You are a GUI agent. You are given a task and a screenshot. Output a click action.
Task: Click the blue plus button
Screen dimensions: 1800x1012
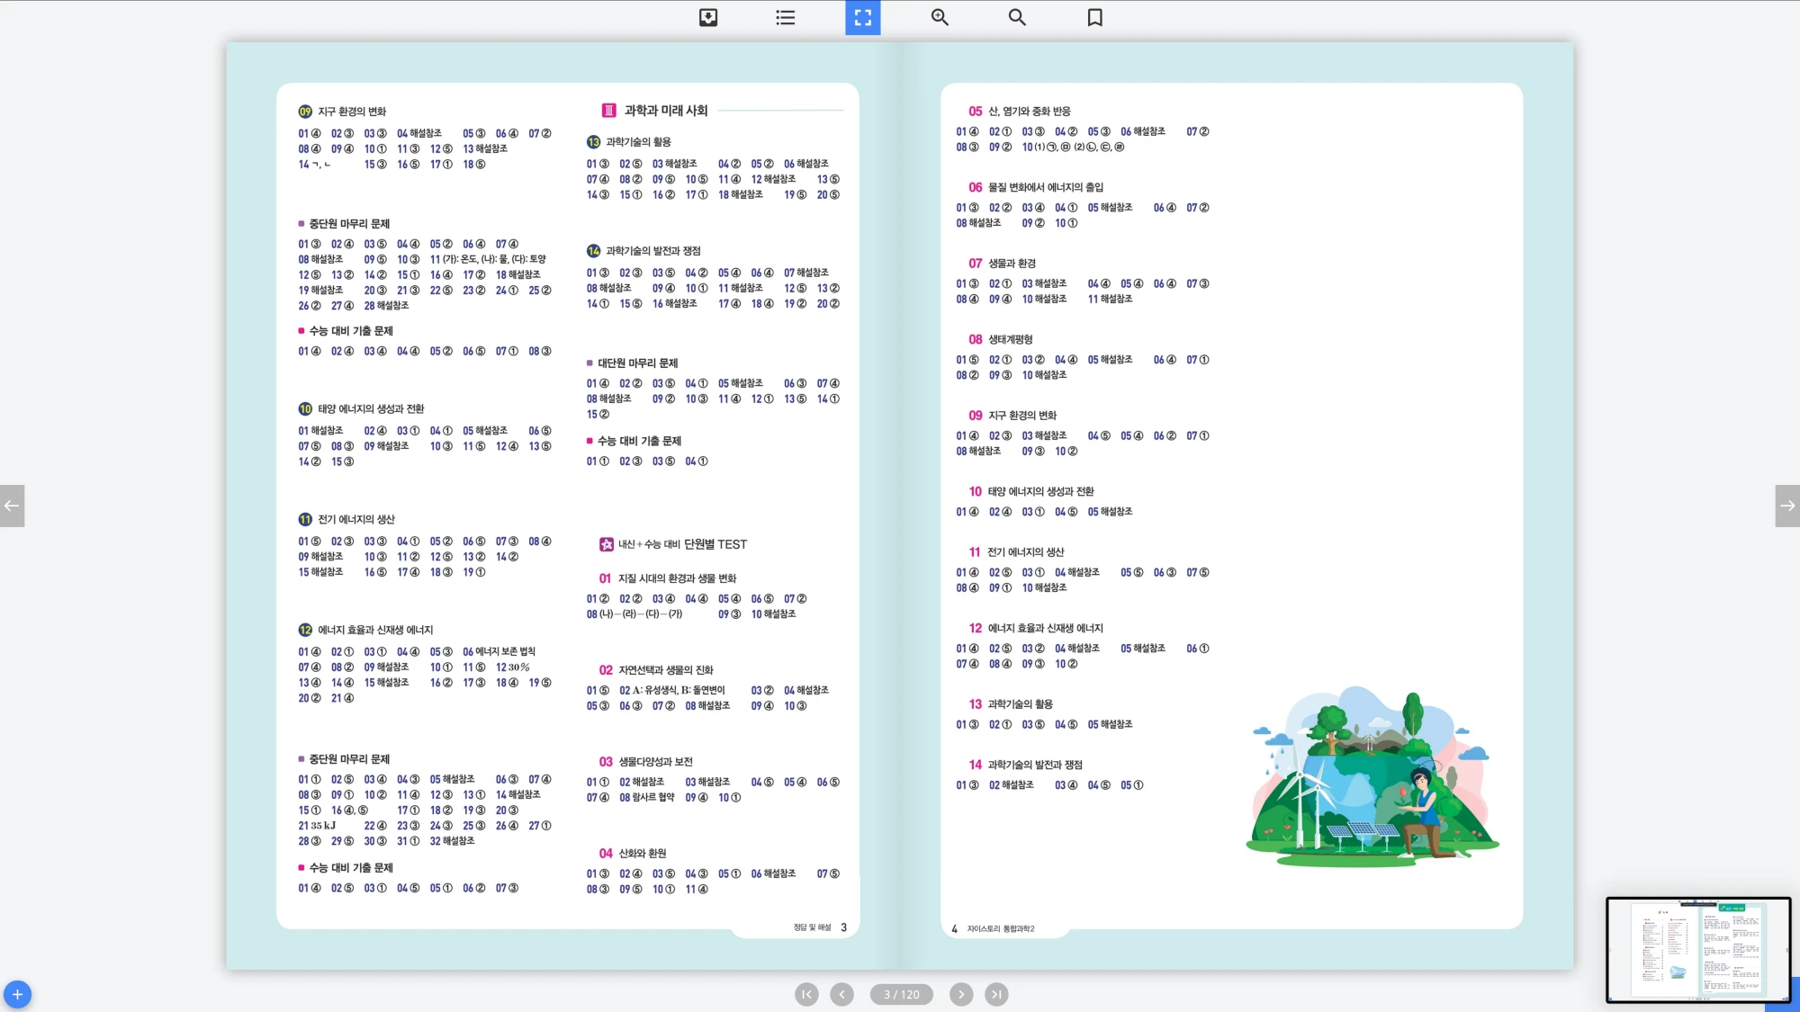17,994
